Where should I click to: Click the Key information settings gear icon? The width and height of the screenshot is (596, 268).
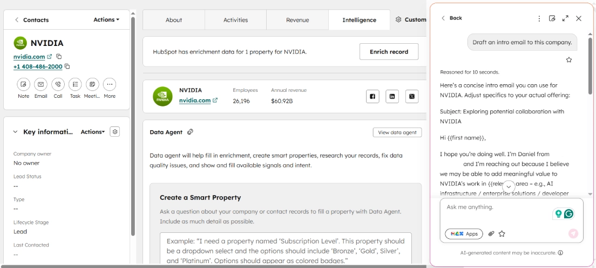coord(115,132)
